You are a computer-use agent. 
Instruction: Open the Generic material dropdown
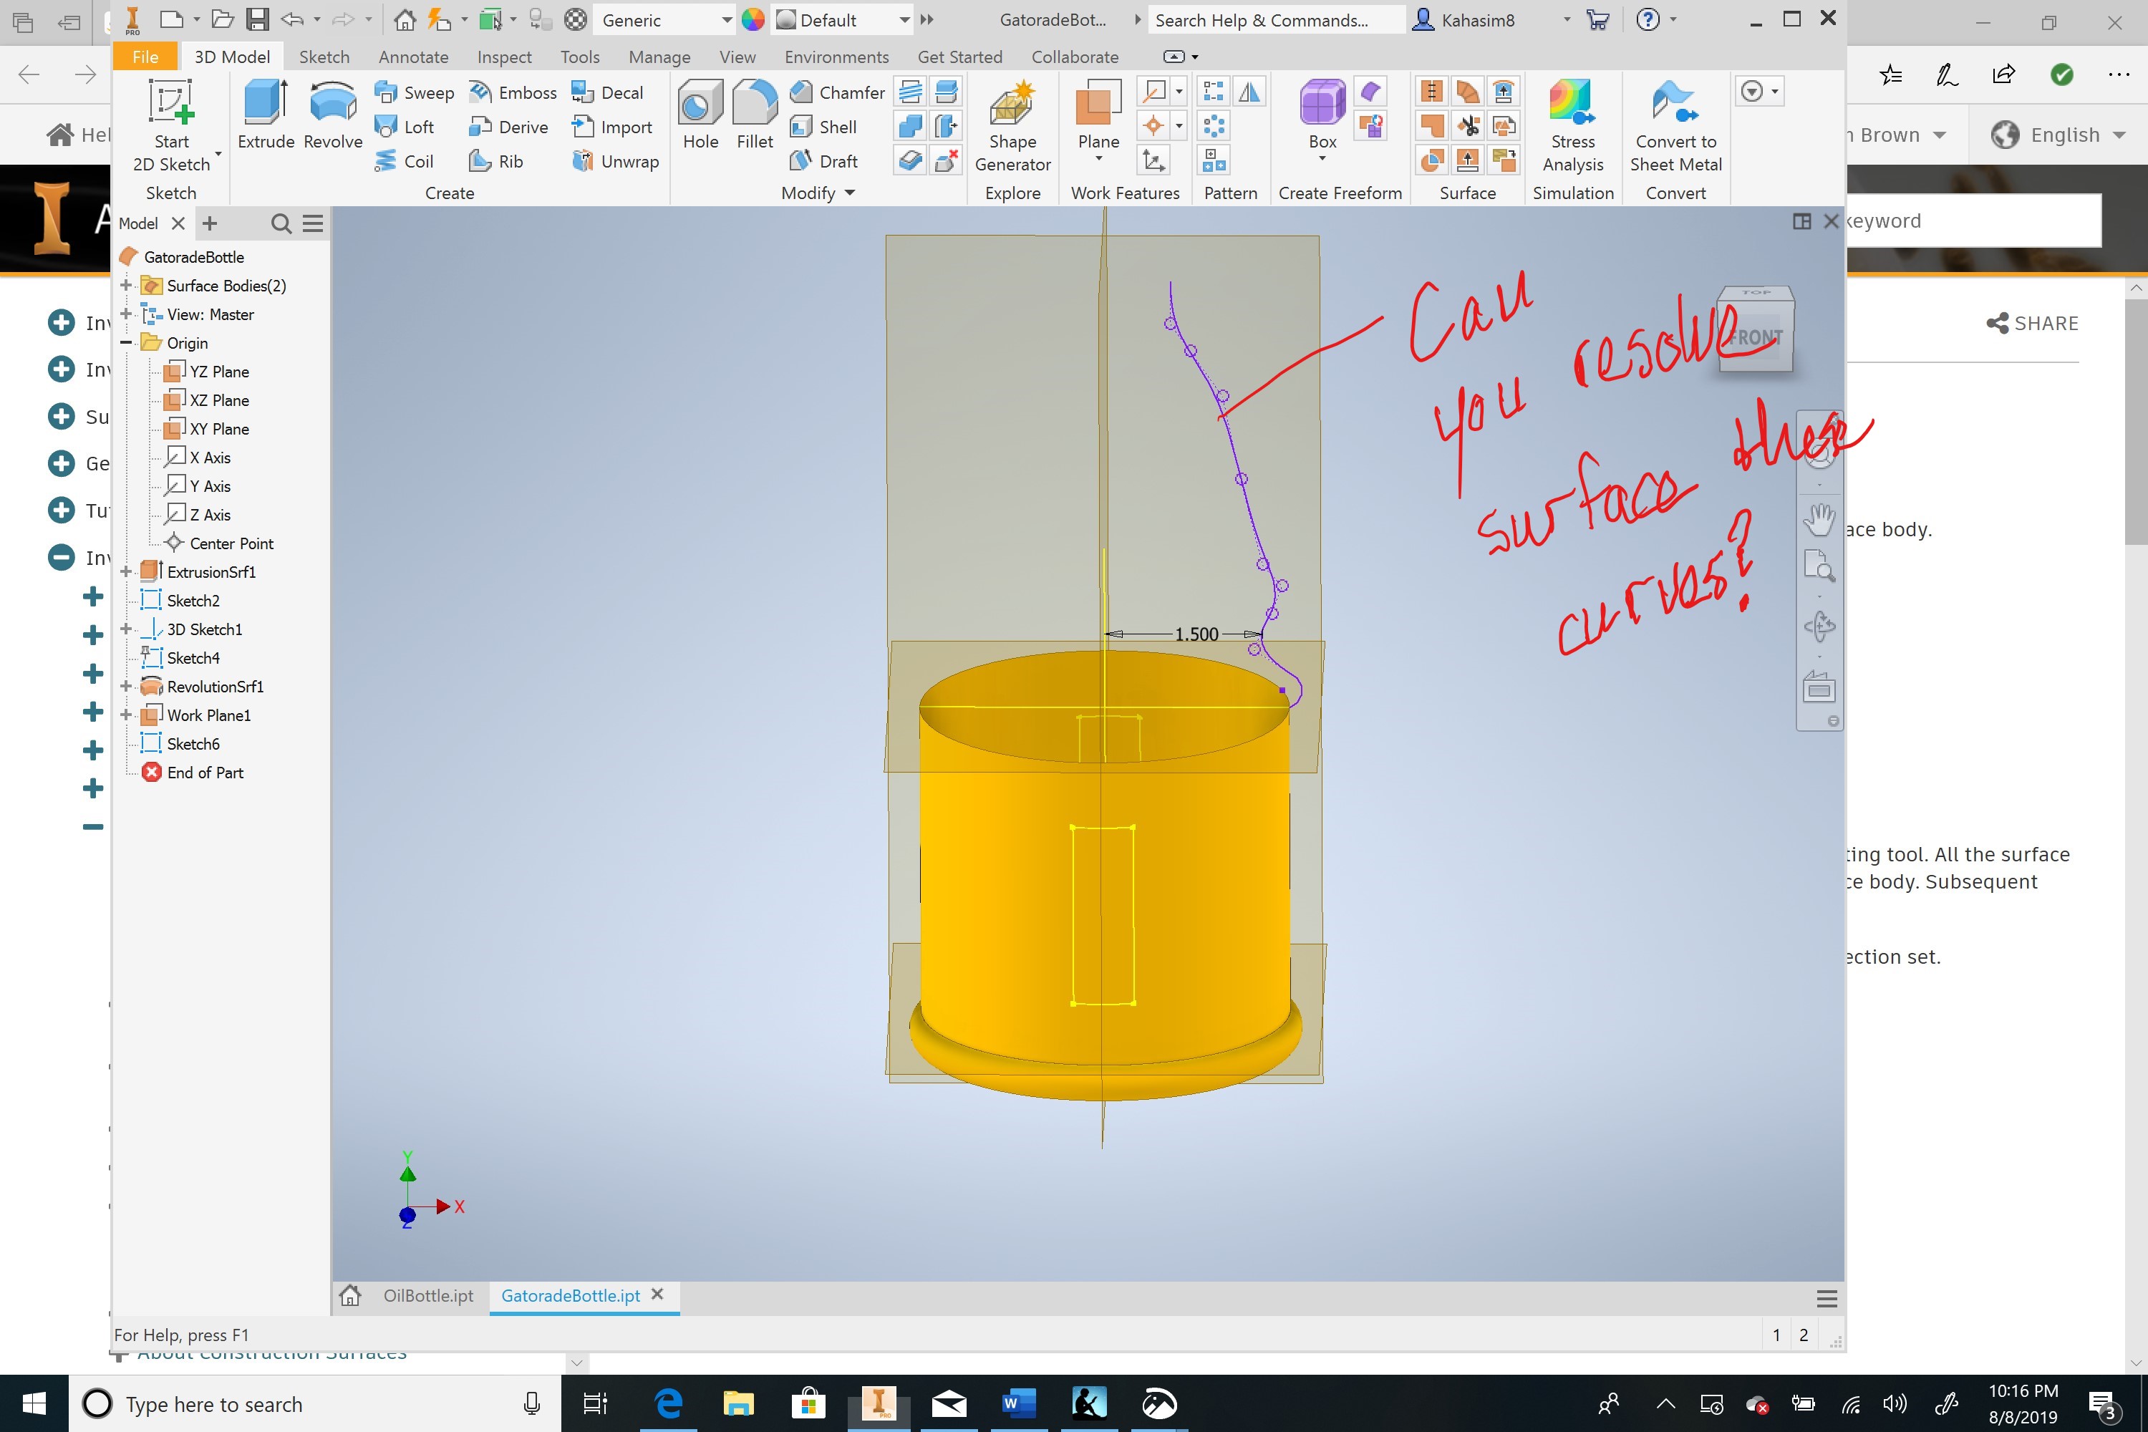click(x=726, y=19)
